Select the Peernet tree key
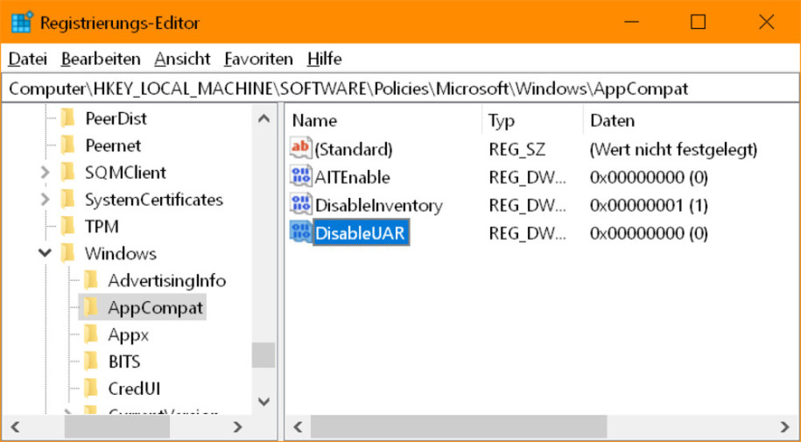This screenshot has width=801, height=442. point(113,145)
